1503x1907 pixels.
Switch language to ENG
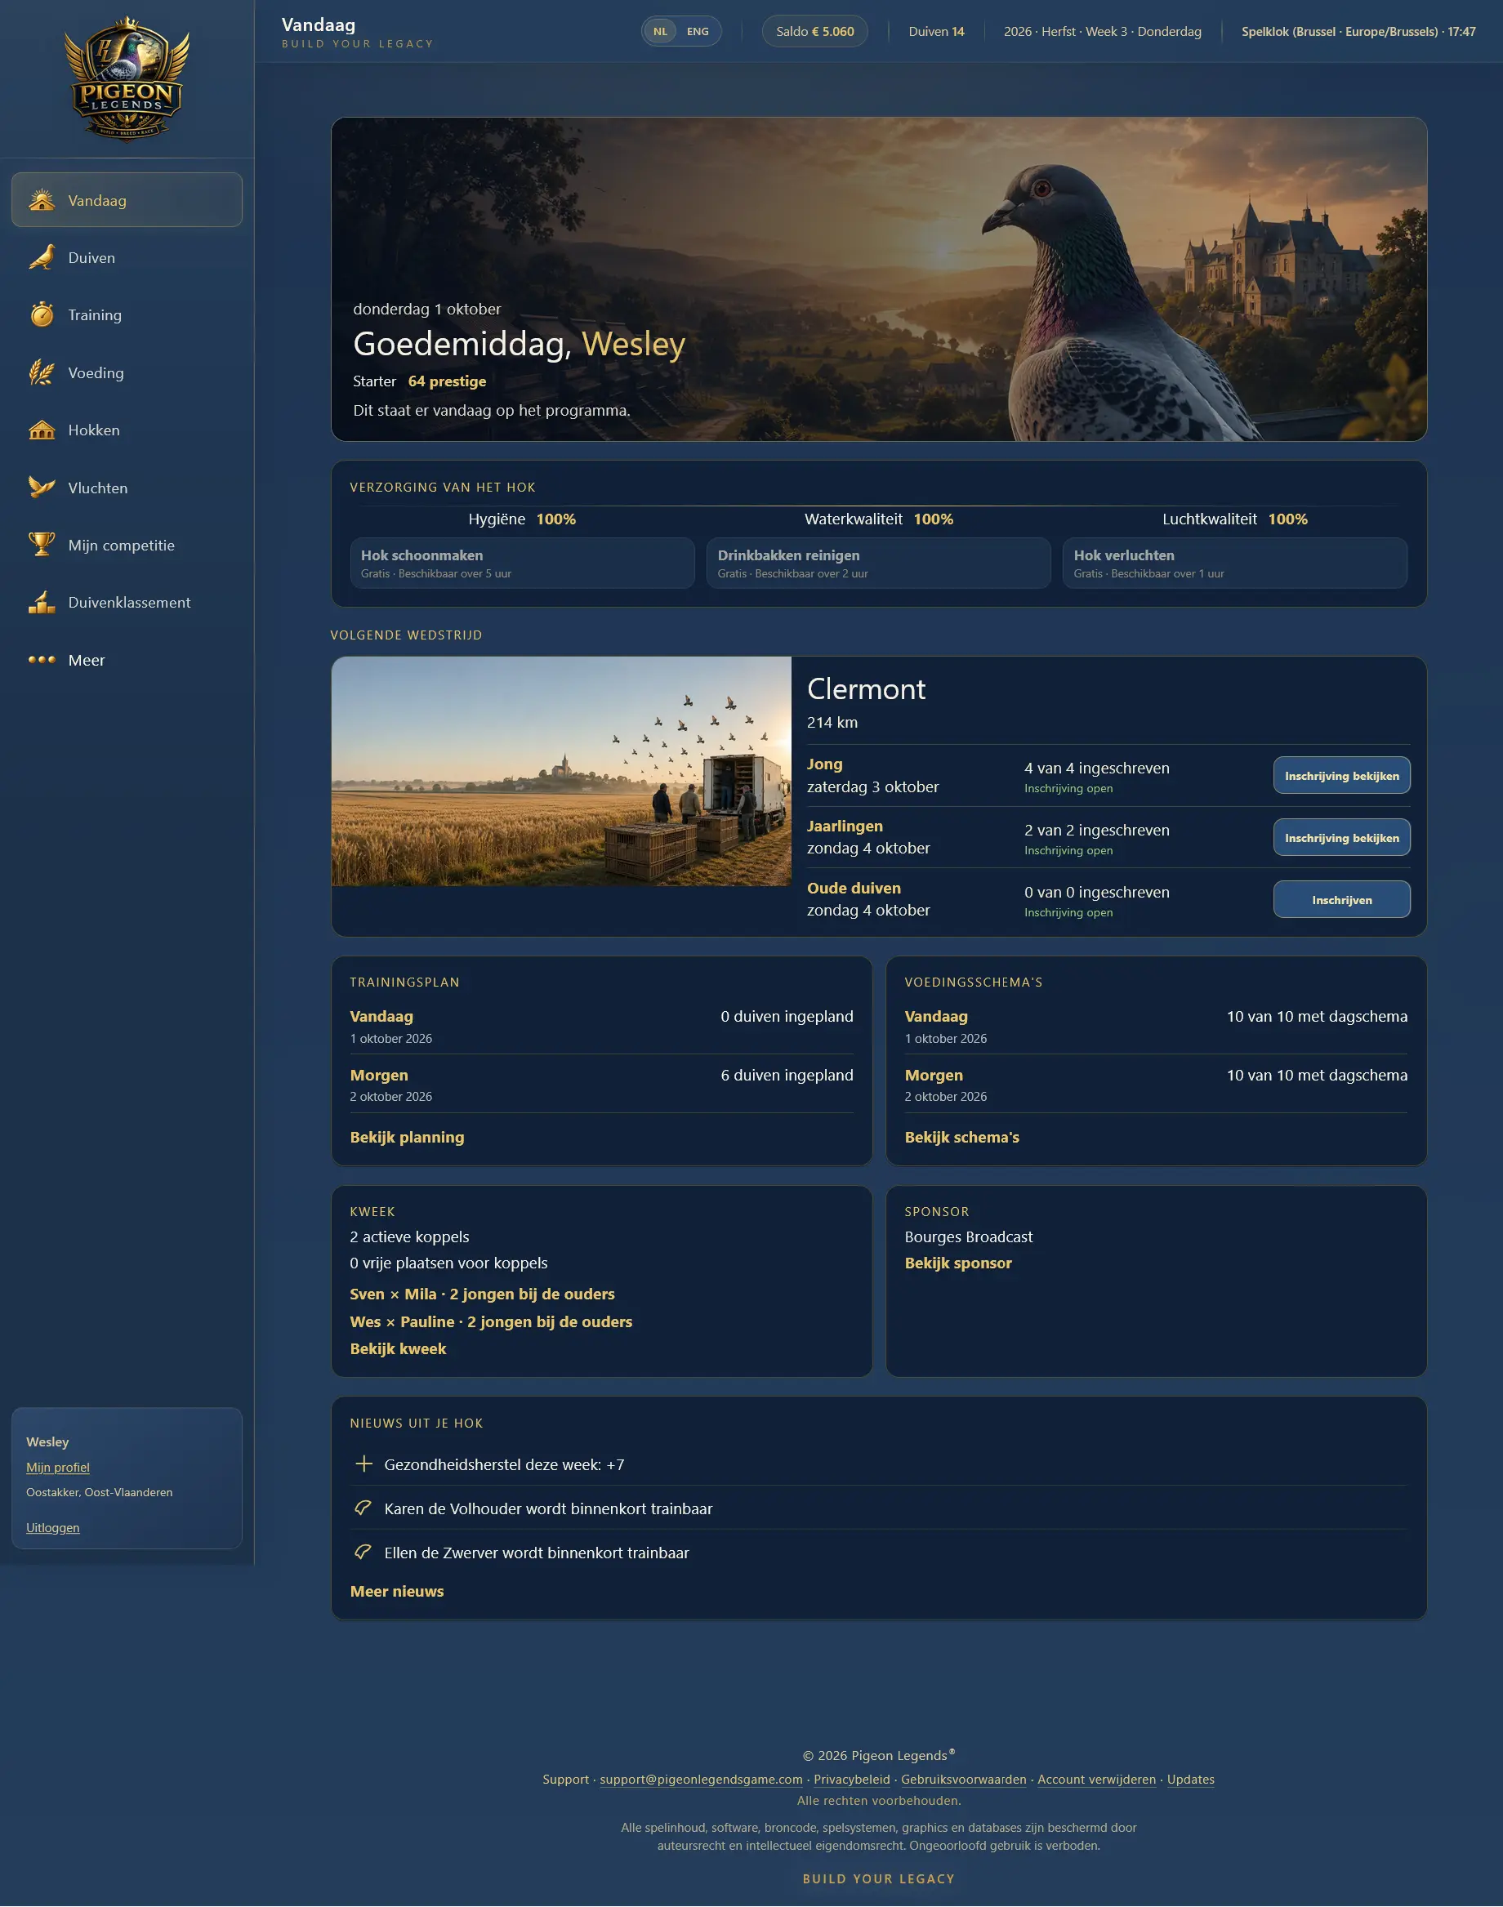[x=698, y=32]
